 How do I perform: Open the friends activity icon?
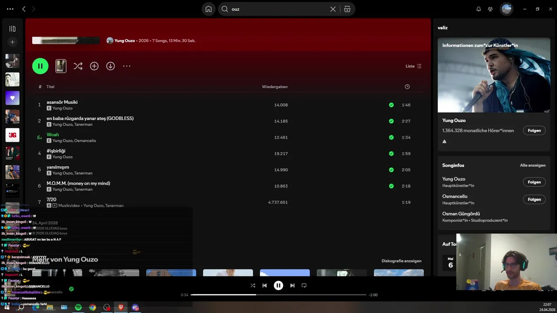click(x=490, y=9)
